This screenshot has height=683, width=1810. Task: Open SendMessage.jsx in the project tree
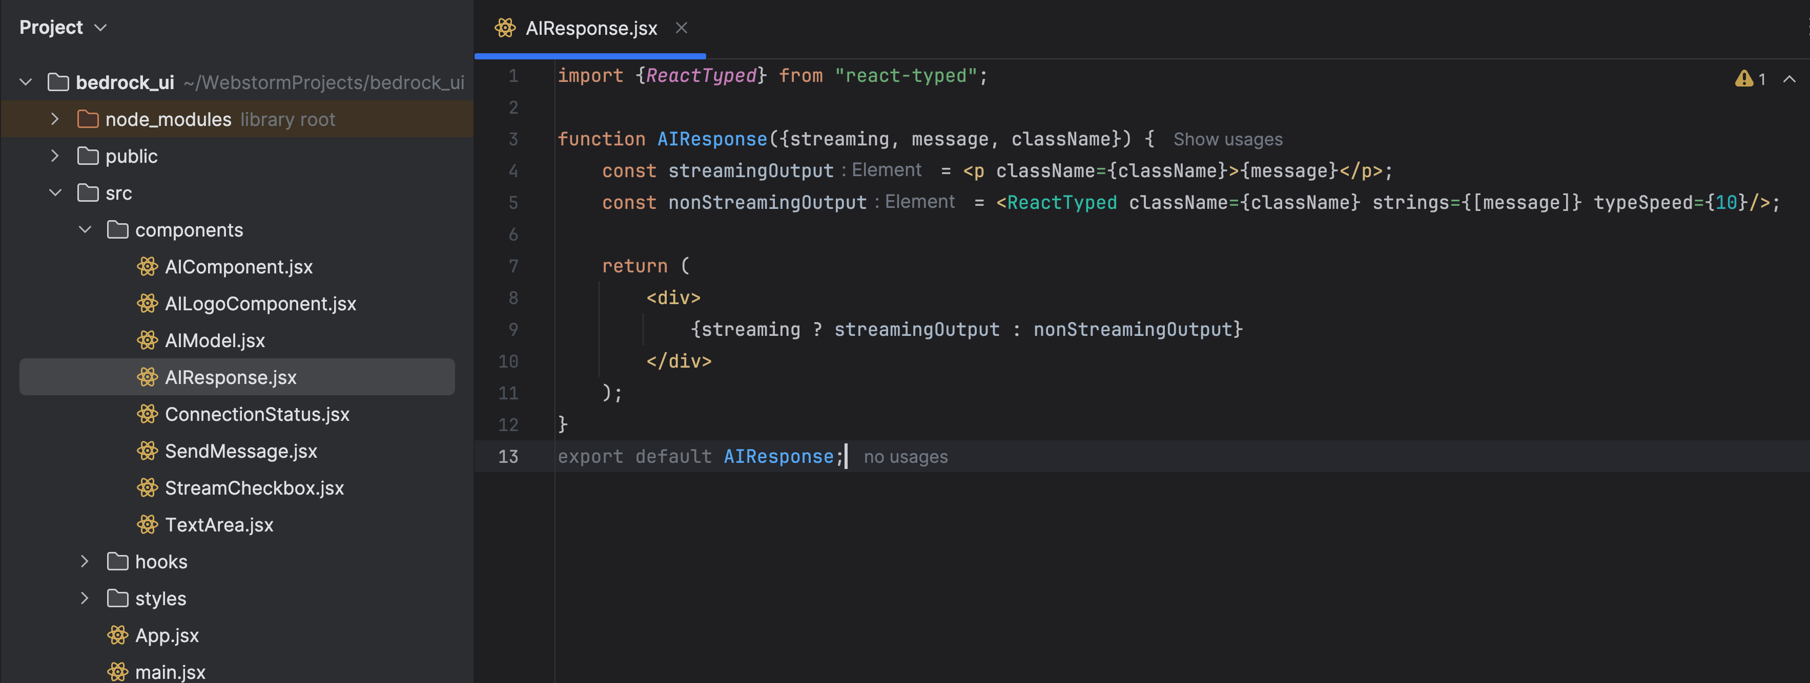point(240,452)
